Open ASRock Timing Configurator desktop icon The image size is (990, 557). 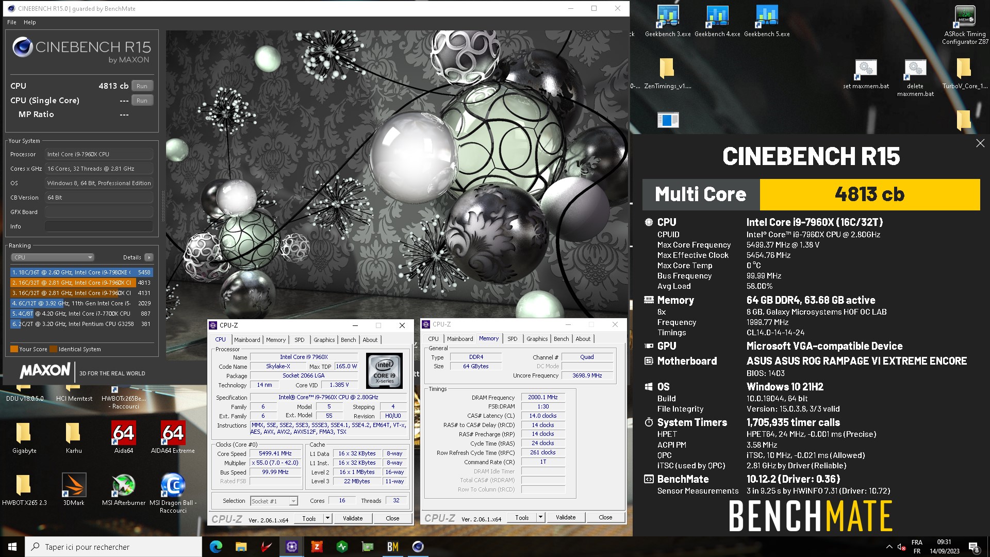[x=965, y=25]
